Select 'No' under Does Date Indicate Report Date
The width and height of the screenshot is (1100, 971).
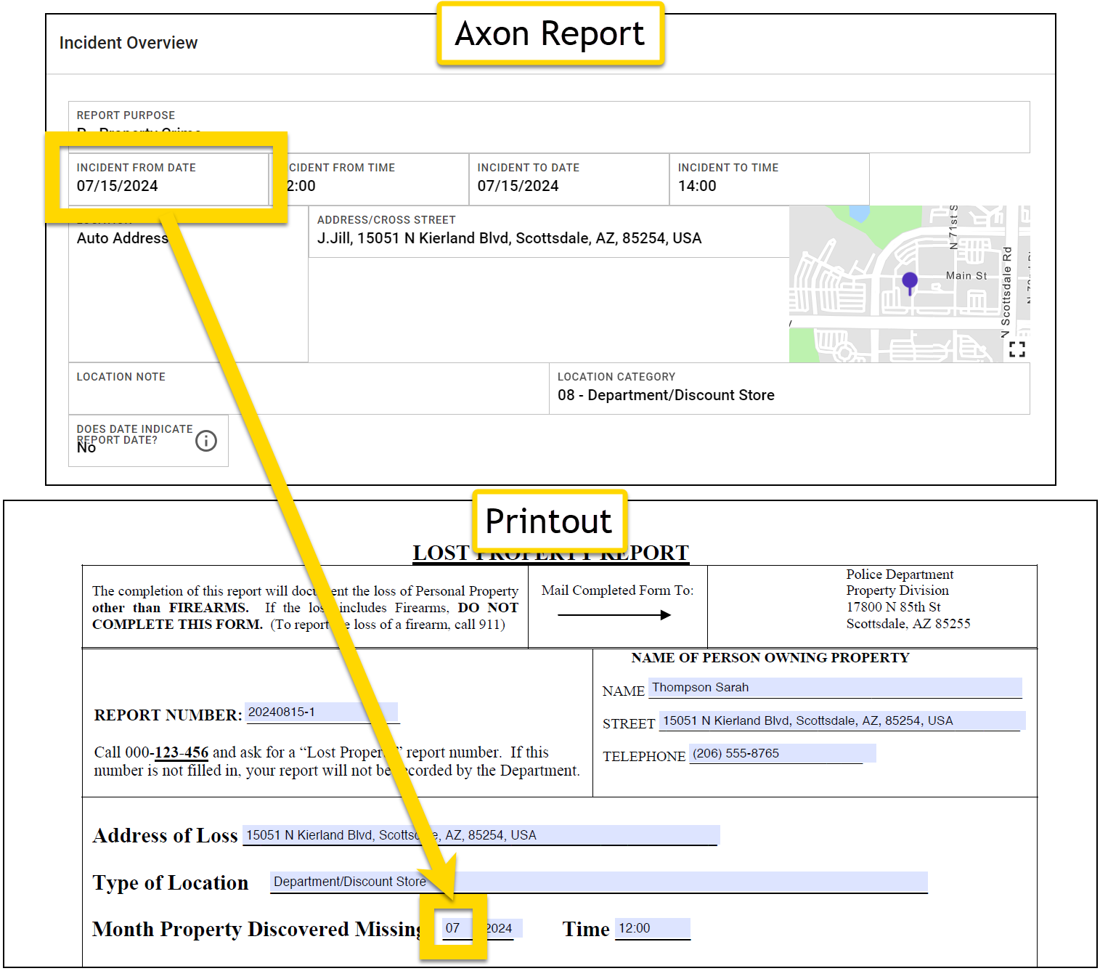[86, 447]
